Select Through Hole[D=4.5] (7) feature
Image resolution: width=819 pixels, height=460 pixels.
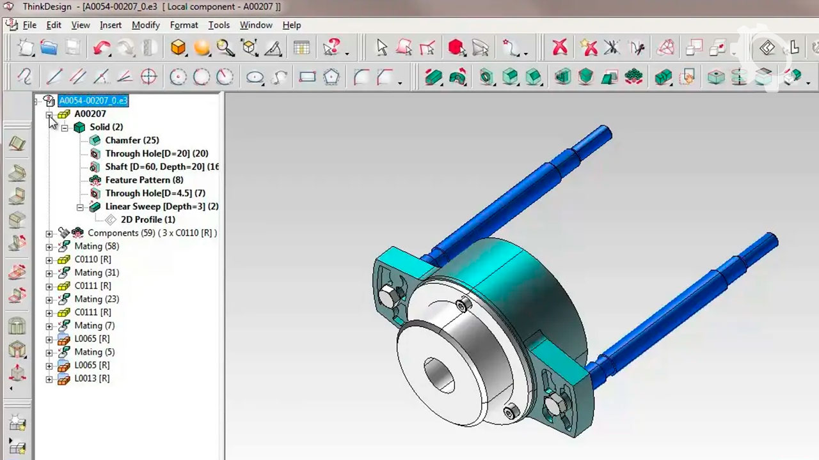(x=155, y=193)
